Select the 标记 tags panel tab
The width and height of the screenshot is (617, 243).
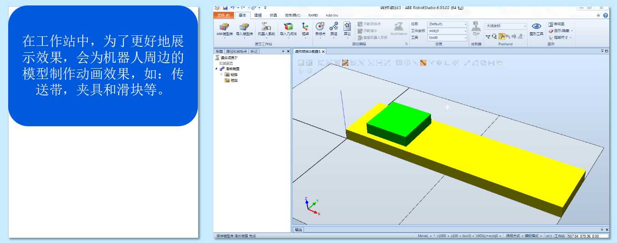pyautogui.click(x=254, y=51)
